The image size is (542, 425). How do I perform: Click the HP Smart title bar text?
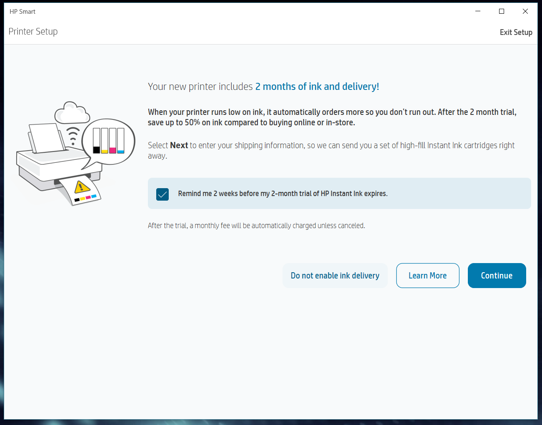[22, 12]
